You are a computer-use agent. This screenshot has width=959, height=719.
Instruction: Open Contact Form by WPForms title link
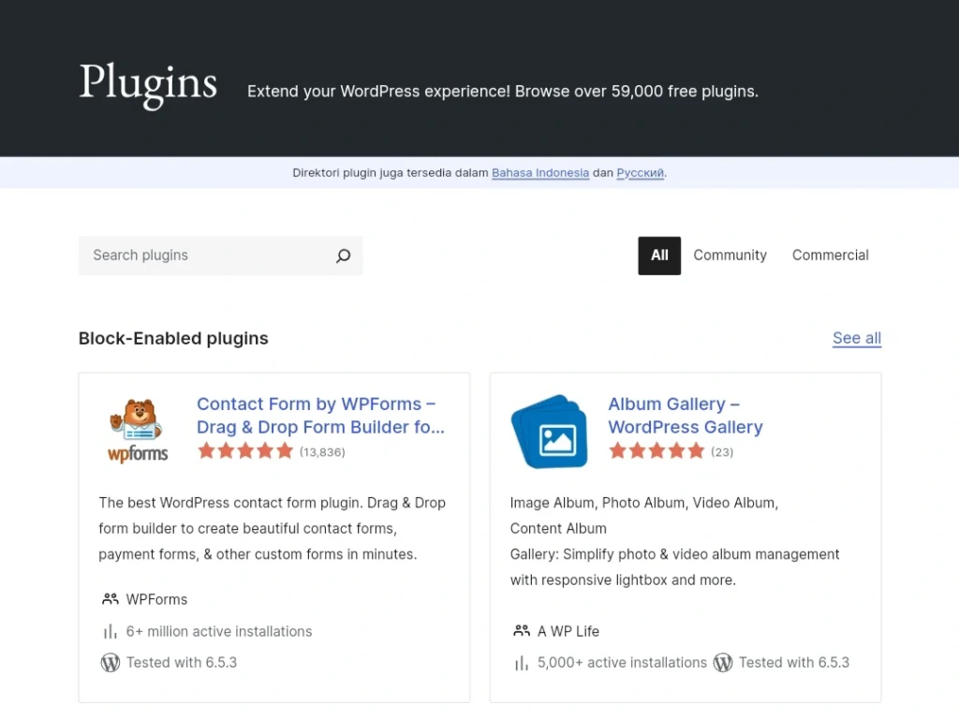click(320, 416)
